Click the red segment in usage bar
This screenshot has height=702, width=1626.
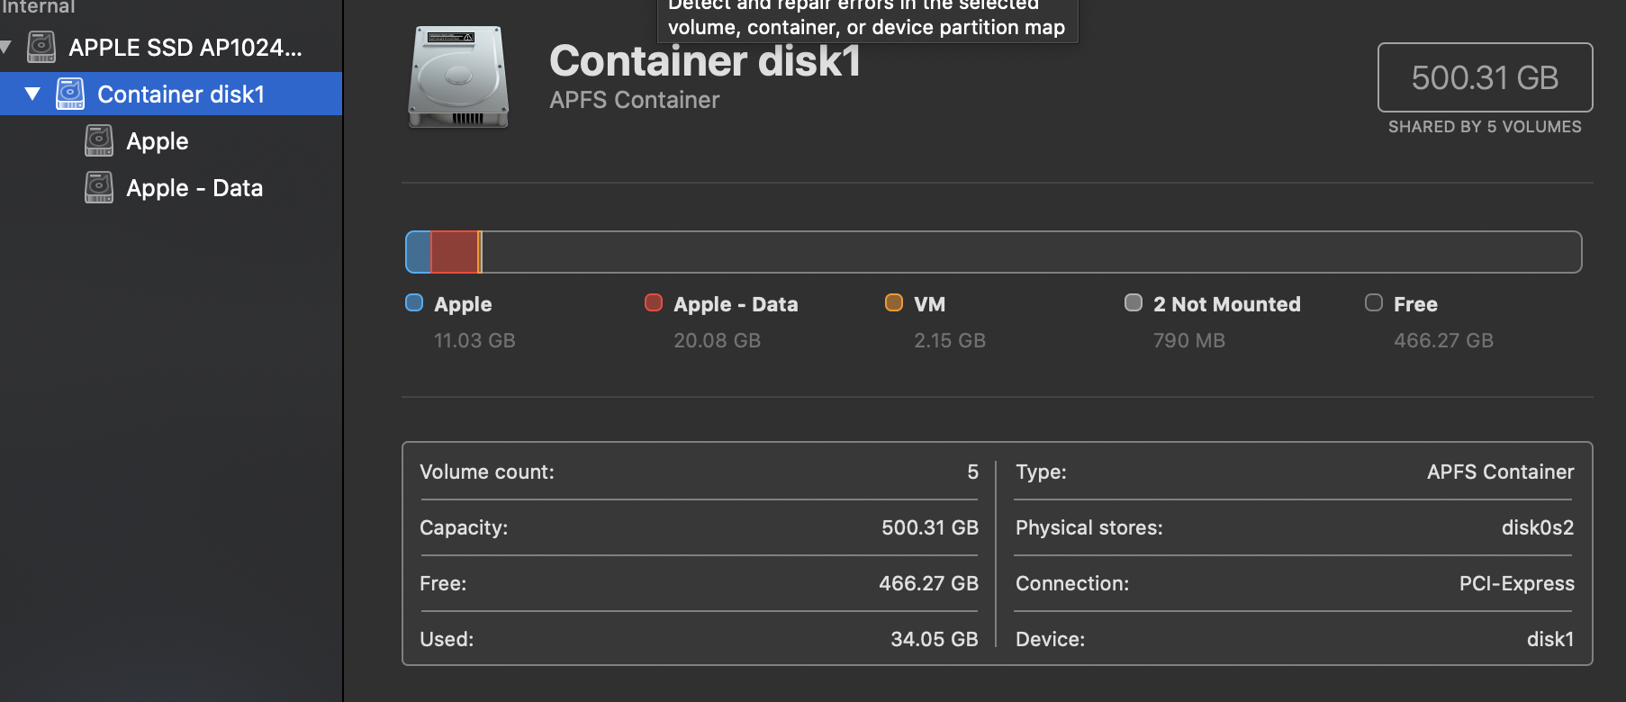[454, 252]
